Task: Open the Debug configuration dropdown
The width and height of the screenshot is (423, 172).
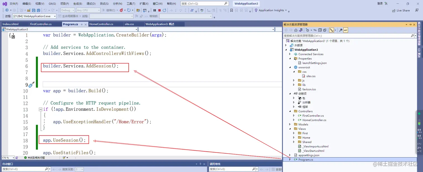Action: pyautogui.click(x=68, y=10)
